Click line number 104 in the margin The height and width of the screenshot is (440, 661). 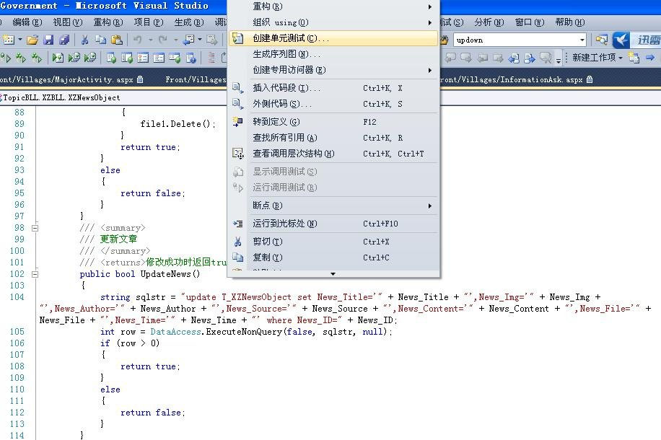[x=17, y=297]
